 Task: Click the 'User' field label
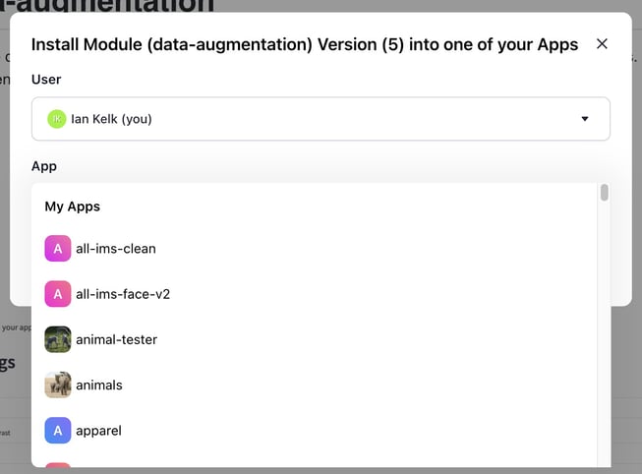coord(46,79)
